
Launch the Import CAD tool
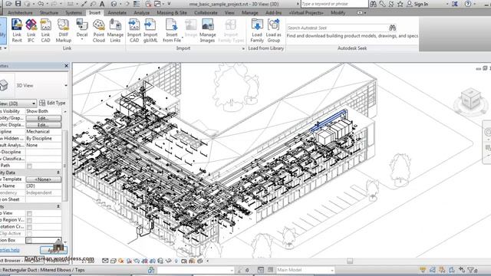click(134, 31)
